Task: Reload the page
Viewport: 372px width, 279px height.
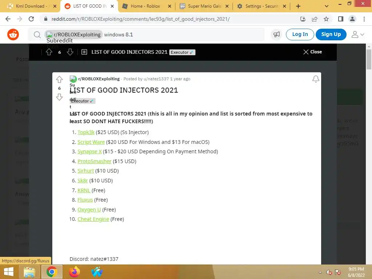Action: pyautogui.click(x=31, y=19)
